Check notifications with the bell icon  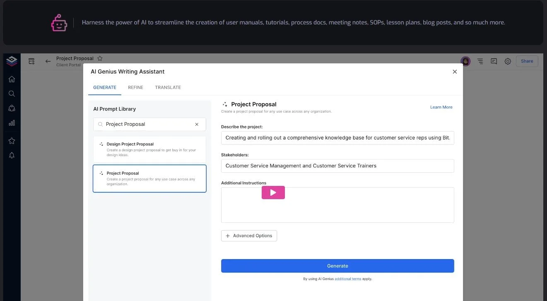(12, 155)
